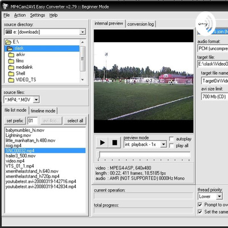This screenshot has height=228, width=228.
Task: Click the folder tree scrollbar thumb
Action: click(83, 59)
